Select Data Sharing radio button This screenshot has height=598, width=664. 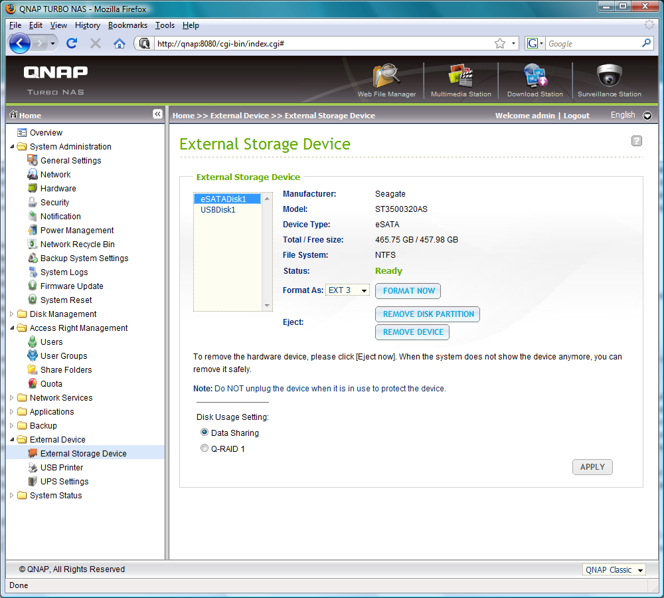205,433
